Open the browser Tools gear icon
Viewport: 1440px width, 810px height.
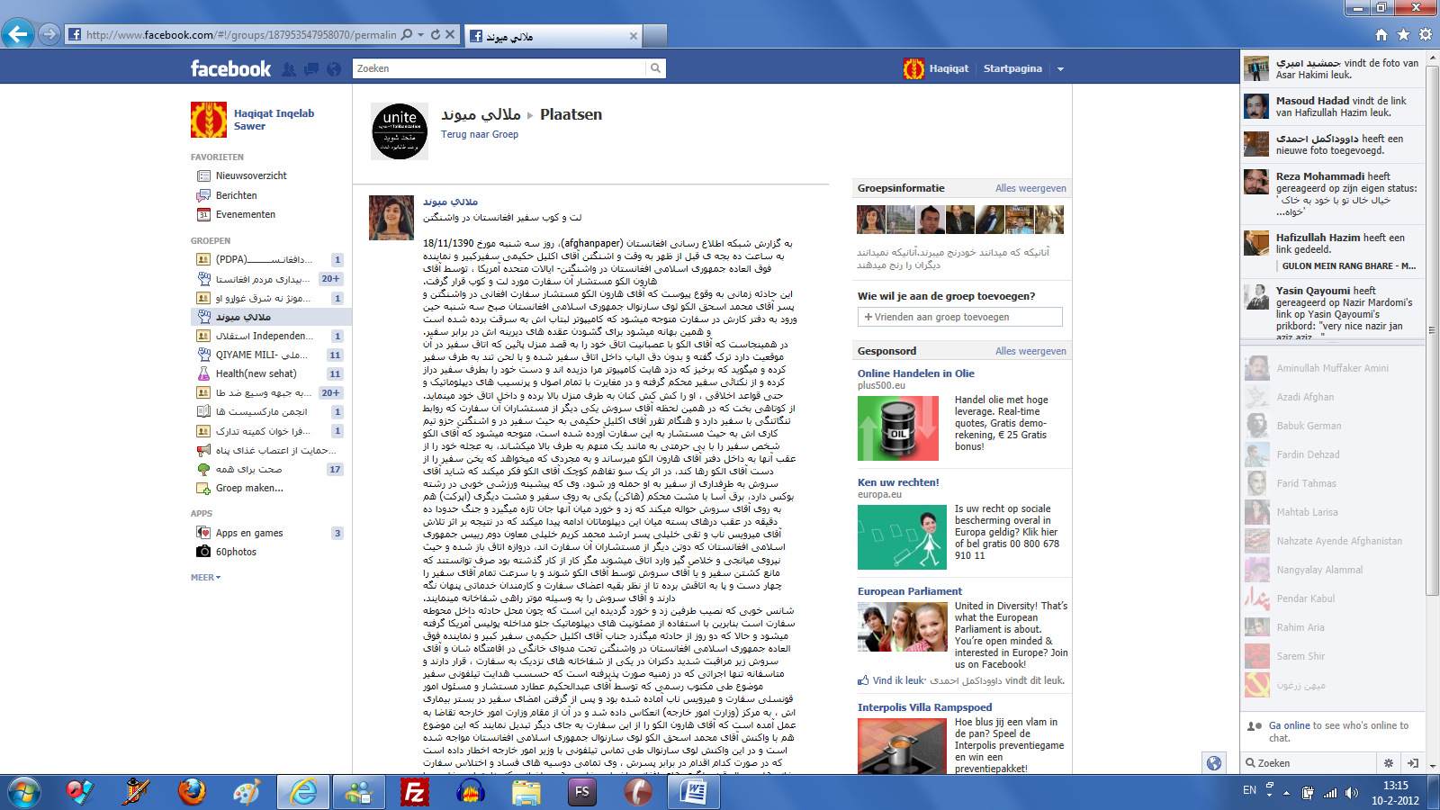[x=1425, y=34]
